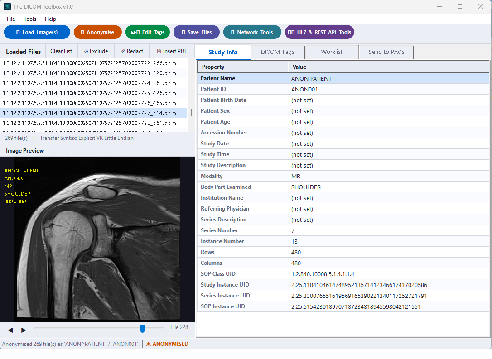Viewport: 492px width, 359px height.
Task: Click the DICOM Toolbox app icon in title bar
Action: [x=7, y=6]
